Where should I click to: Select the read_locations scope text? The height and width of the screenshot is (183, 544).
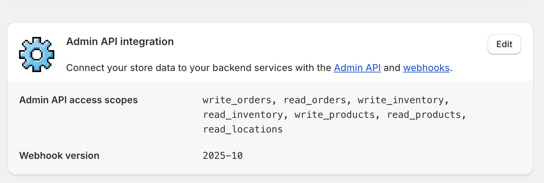click(x=243, y=129)
